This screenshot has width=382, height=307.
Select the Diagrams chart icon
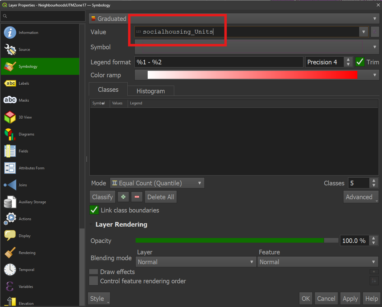(x=10, y=134)
